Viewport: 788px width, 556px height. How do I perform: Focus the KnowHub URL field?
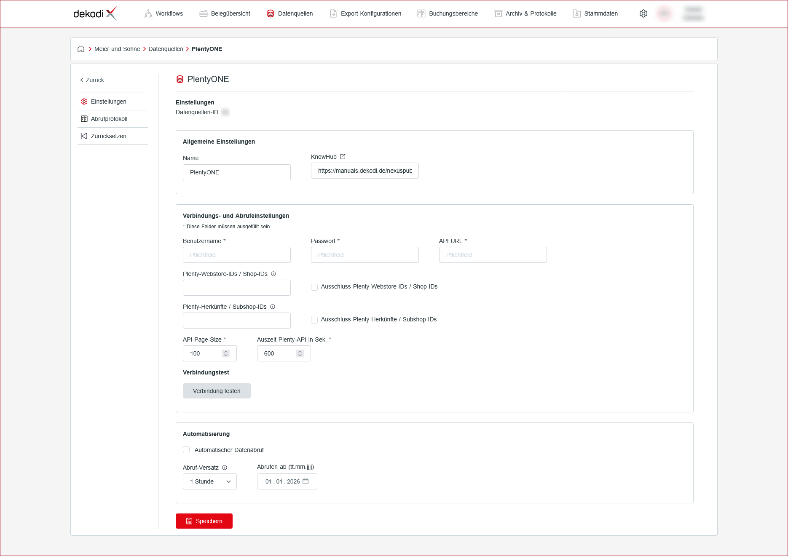click(x=365, y=171)
